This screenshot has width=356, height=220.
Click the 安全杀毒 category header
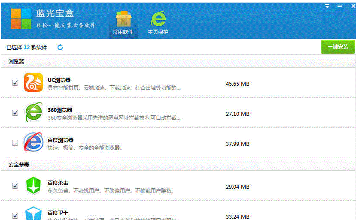pos(19,164)
